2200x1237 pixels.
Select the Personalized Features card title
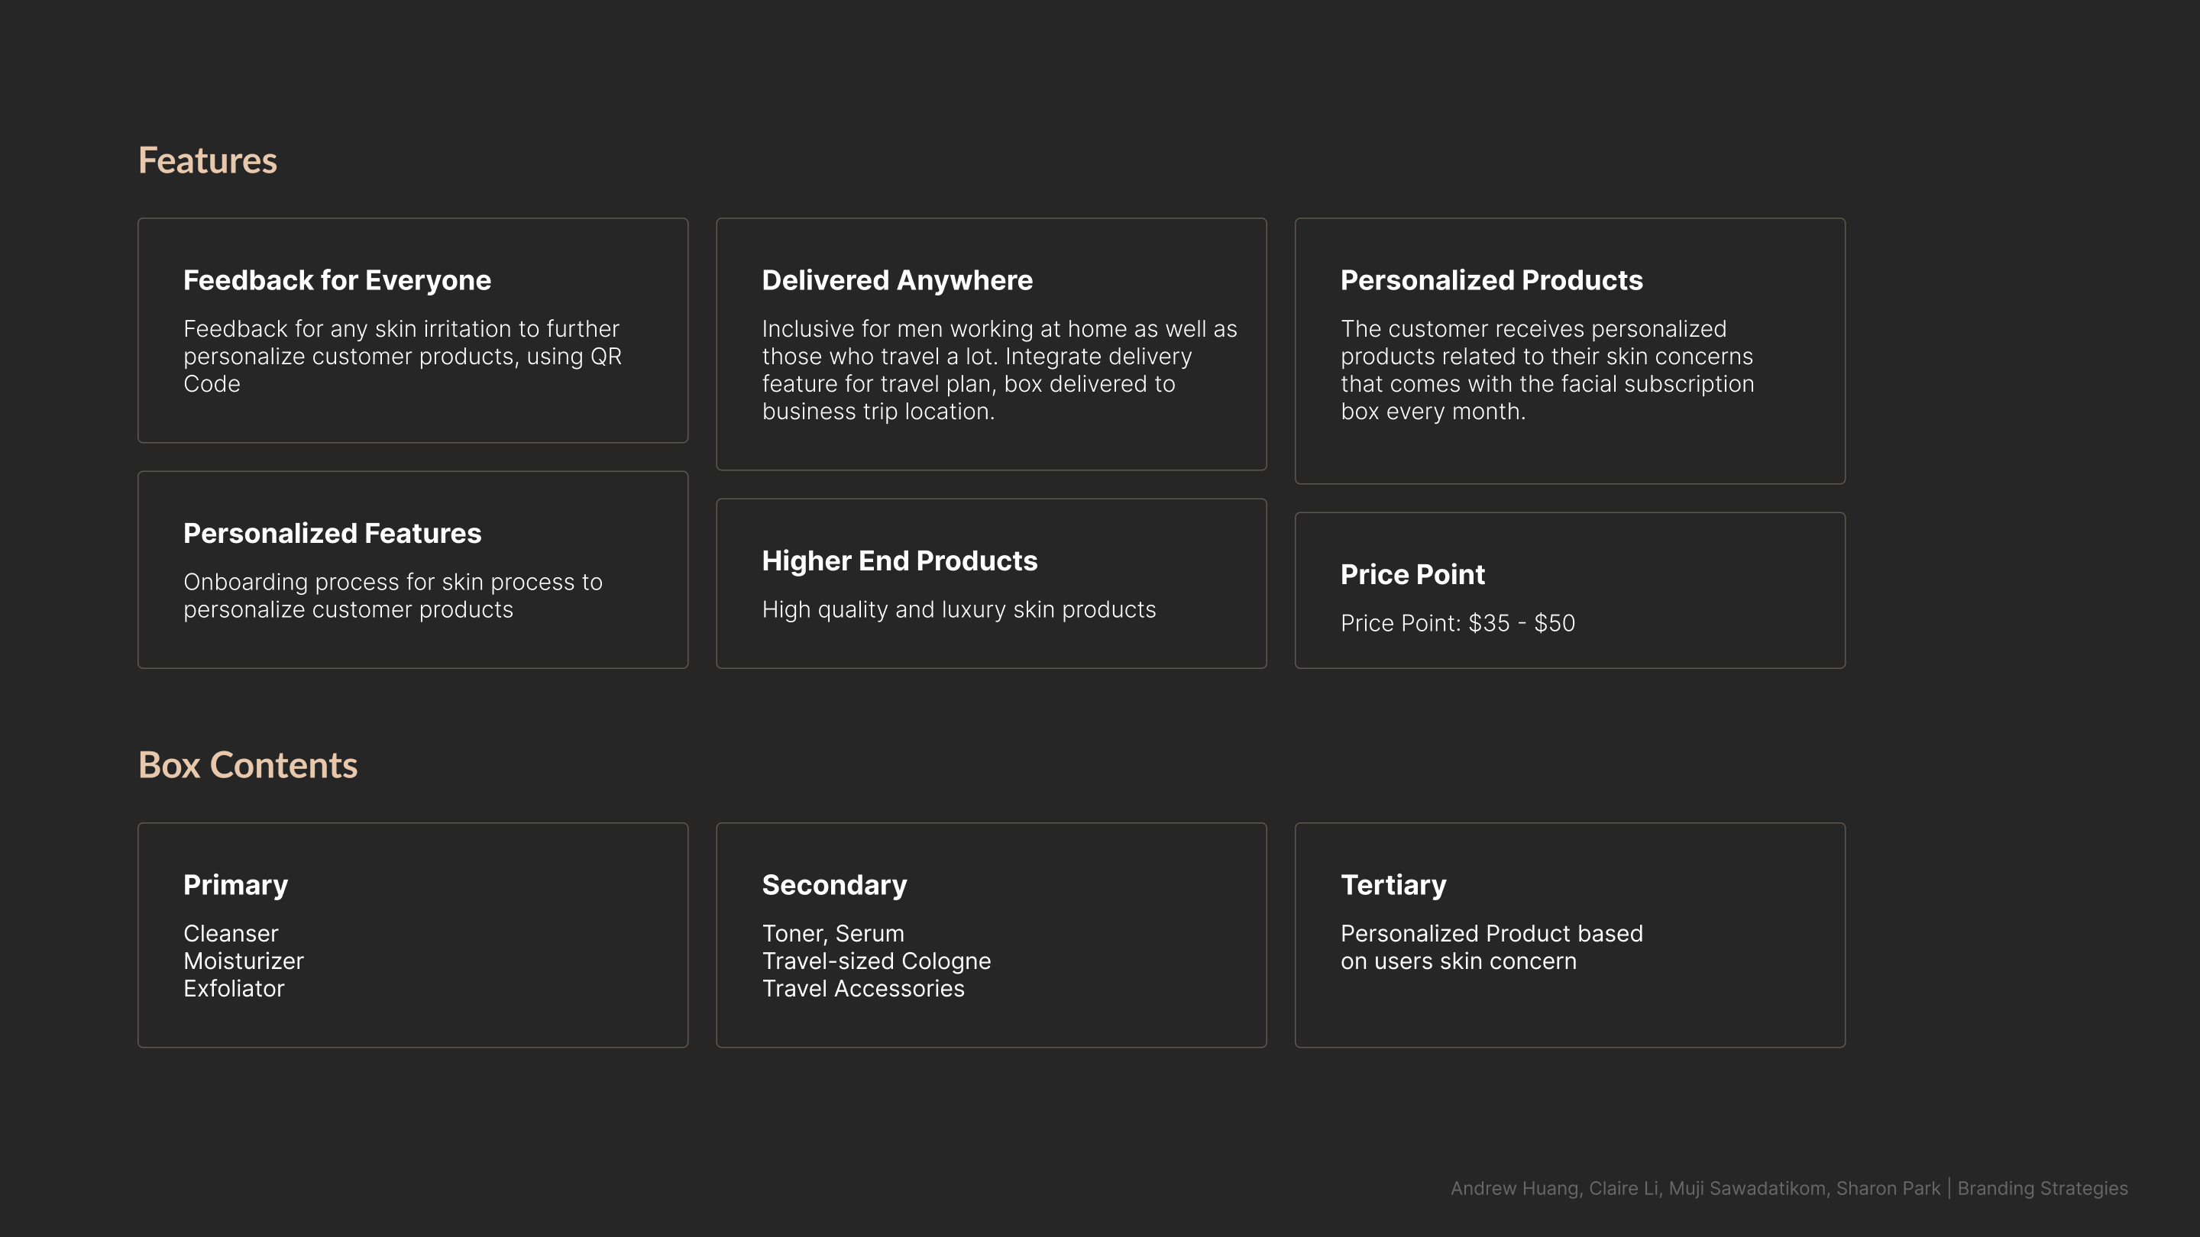point(332,534)
